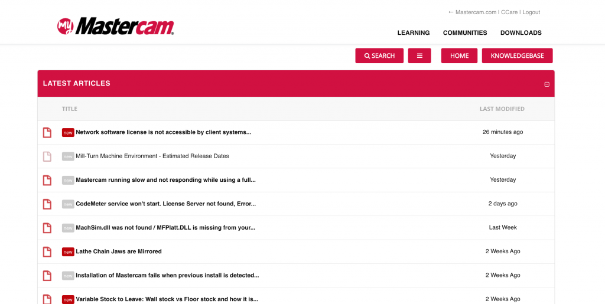Open article MachSim.dll was not found
Screen dimensions: 605x304
tap(165, 228)
